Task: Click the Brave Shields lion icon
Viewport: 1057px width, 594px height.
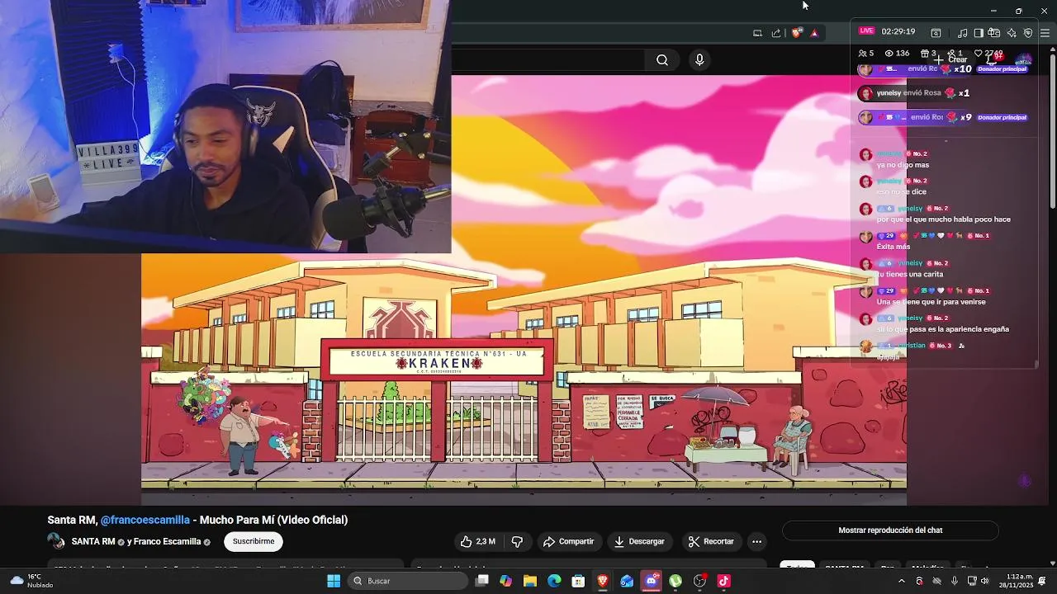Action: [x=796, y=33]
